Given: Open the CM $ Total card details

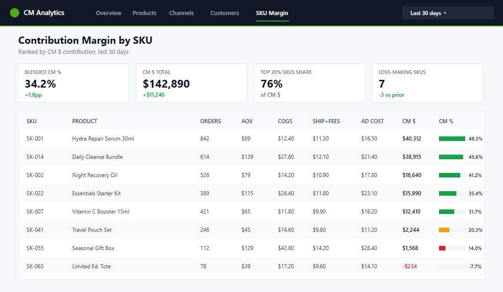Looking at the screenshot, I should coord(192,83).
